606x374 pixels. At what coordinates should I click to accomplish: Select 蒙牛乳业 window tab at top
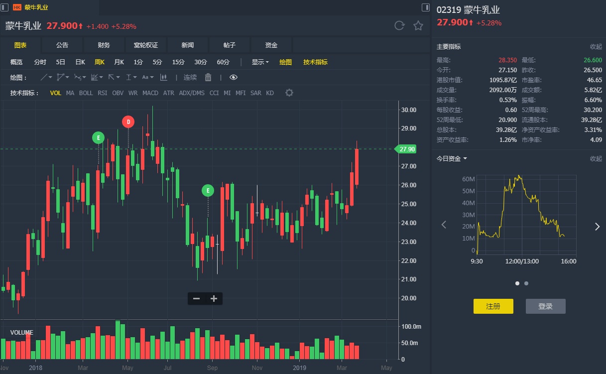[37, 7]
